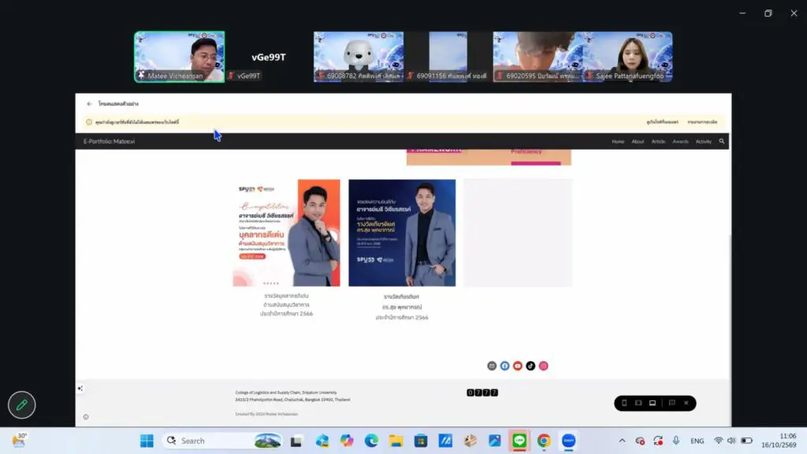Image resolution: width=807 pixels, height=454 pixels.
Task: Open the TikTok social link icon
Action: [530, 366]
